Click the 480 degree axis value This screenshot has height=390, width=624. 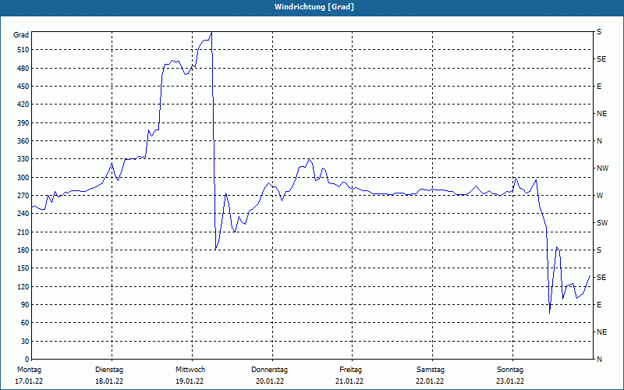(23, 69)
